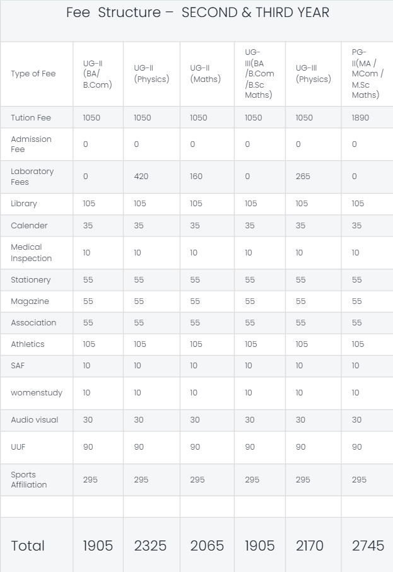
Task: Select the Admission Fee row label
Action: (x=31, y=144)
